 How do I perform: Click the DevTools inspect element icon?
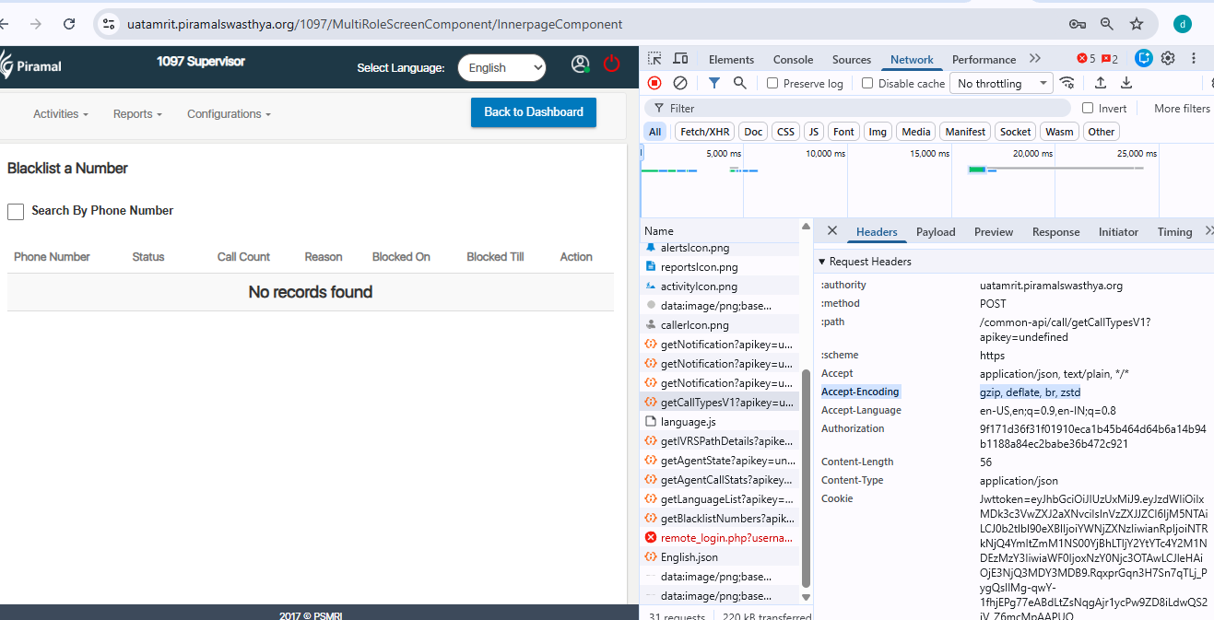tap(654, 59)
